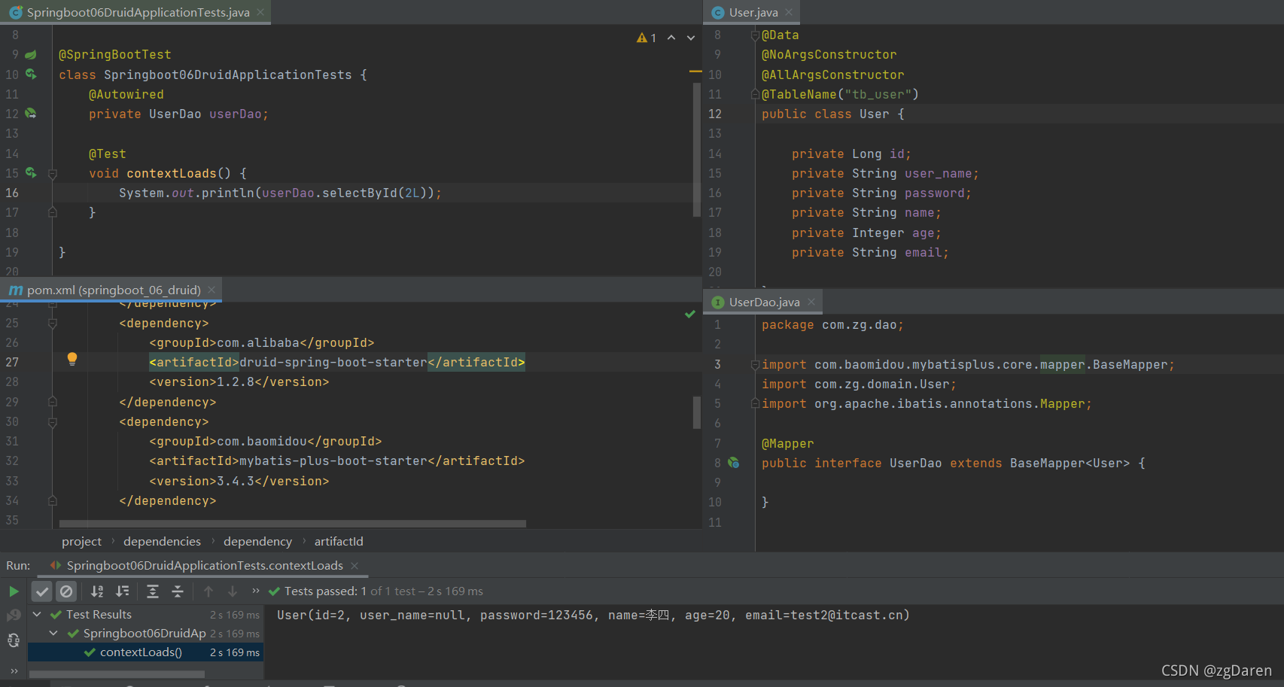Close the contextLoads run tab
Screen dimensions: 1284x687
354,566
